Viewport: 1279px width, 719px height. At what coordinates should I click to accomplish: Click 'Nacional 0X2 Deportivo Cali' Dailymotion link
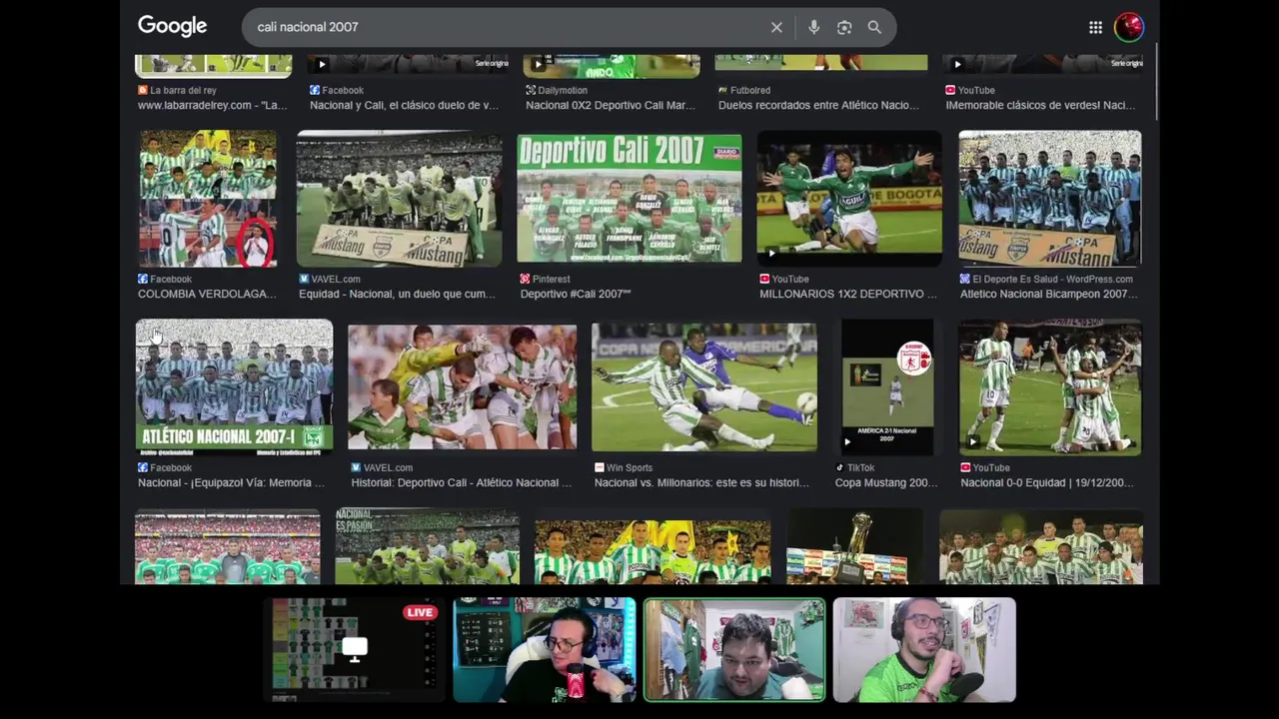pyautogui.click(x=610, y=105)
